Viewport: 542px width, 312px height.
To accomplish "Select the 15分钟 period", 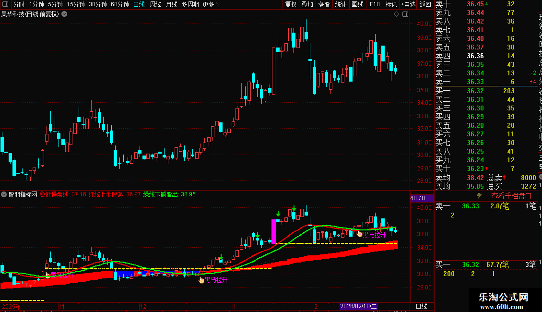I will pyautogui.click(x=75, y=4).
